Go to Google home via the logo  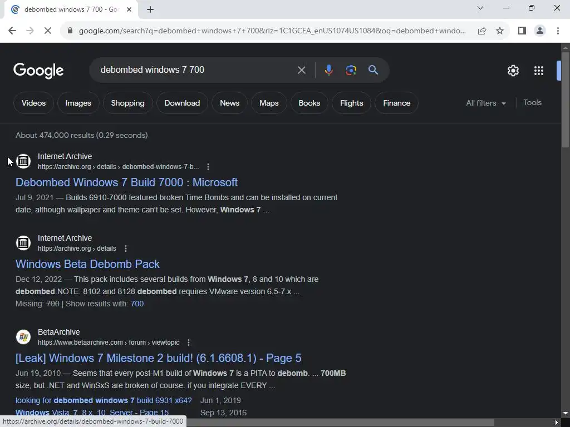click(38, 71)
